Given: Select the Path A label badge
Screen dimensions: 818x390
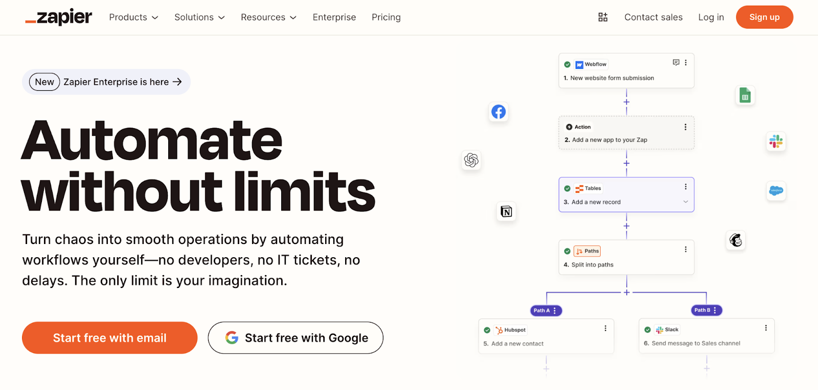Looking at the screenshot, I should pos(542,310).
